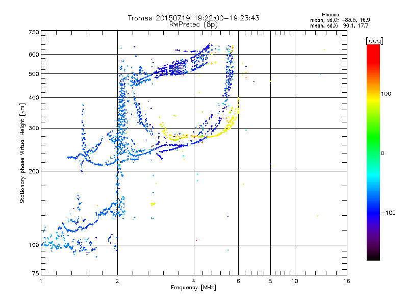Click the x-axis tick label '2'
This screenshot has height=306, width=408.
click(x=117, y=281)
